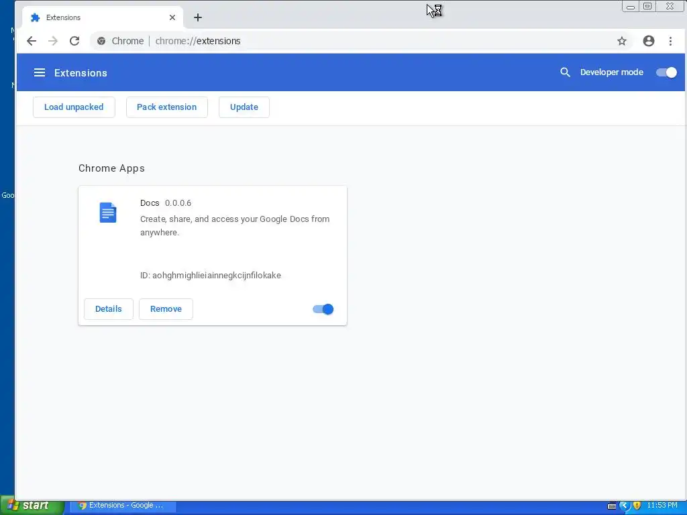The image size is (687, 515).
Task: Reload the extensions page
Action: coord(74,41)
